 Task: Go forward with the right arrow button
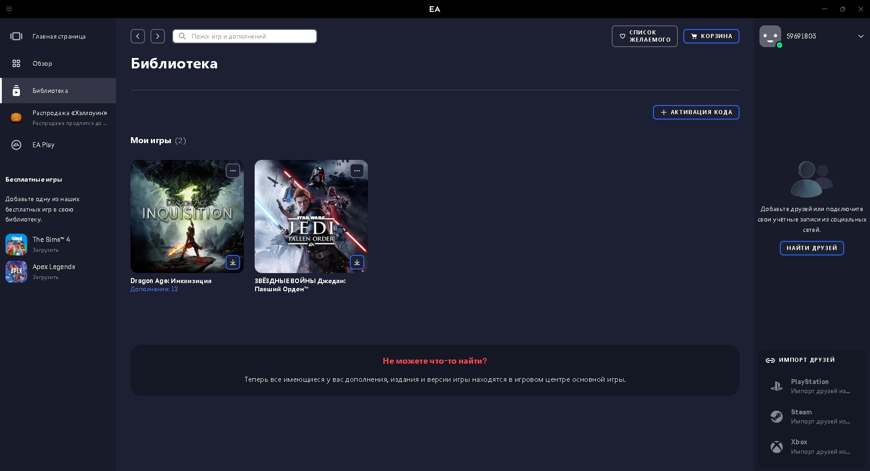tap(158, 36)
